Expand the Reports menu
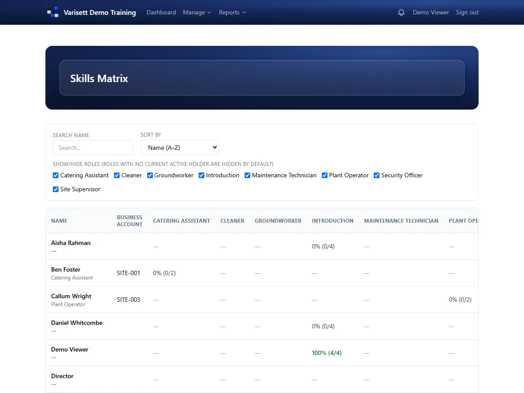Image resolution: width=524 pixels, height=393 pixels. [232, 13]
